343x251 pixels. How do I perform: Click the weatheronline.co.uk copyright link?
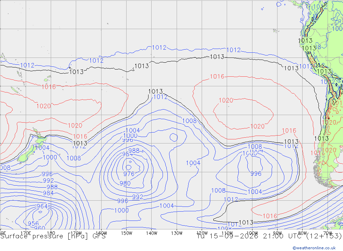314,248
